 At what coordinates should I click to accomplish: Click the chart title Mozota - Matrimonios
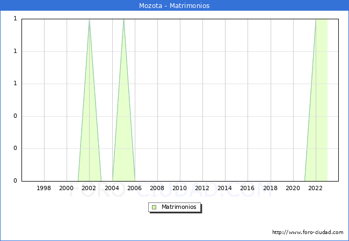[174, 6]
